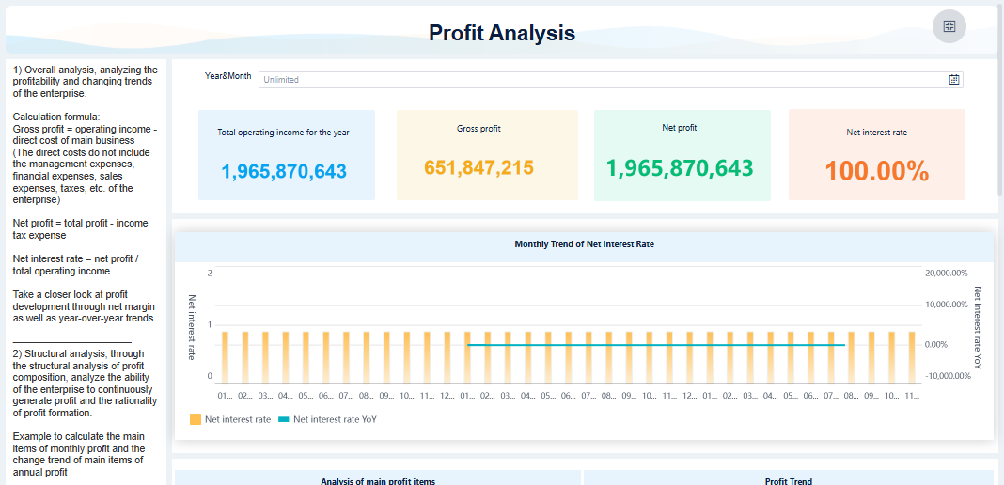Click the last orange bar in chart
The image size is (1004, 485).
(911, 357)
